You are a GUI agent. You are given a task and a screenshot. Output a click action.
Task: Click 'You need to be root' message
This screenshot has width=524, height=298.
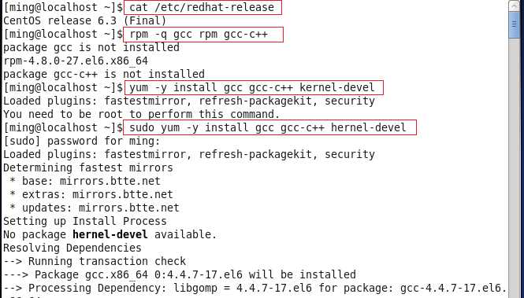(141, 114)
